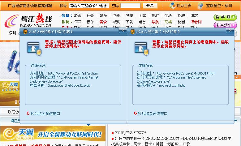Open the 校园 link
Viewport: 241px width, 146px height.
(181, 22)
